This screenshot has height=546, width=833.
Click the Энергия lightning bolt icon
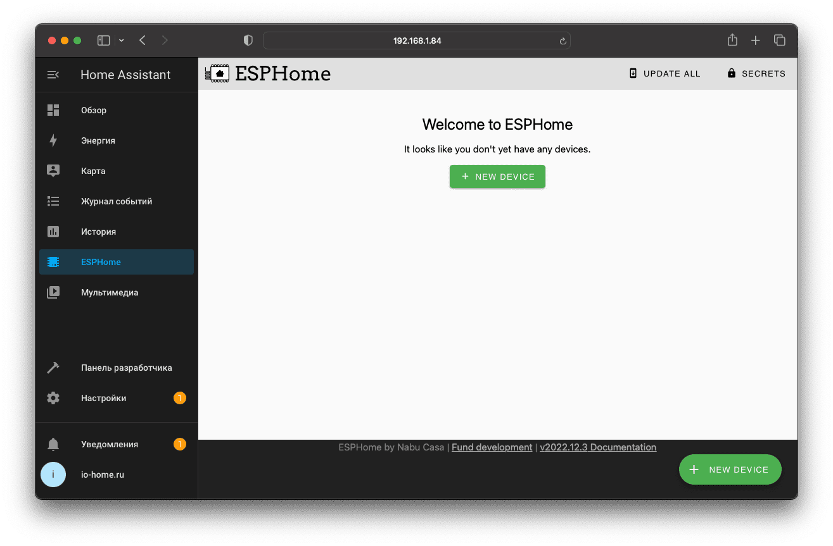click(53, 140)
